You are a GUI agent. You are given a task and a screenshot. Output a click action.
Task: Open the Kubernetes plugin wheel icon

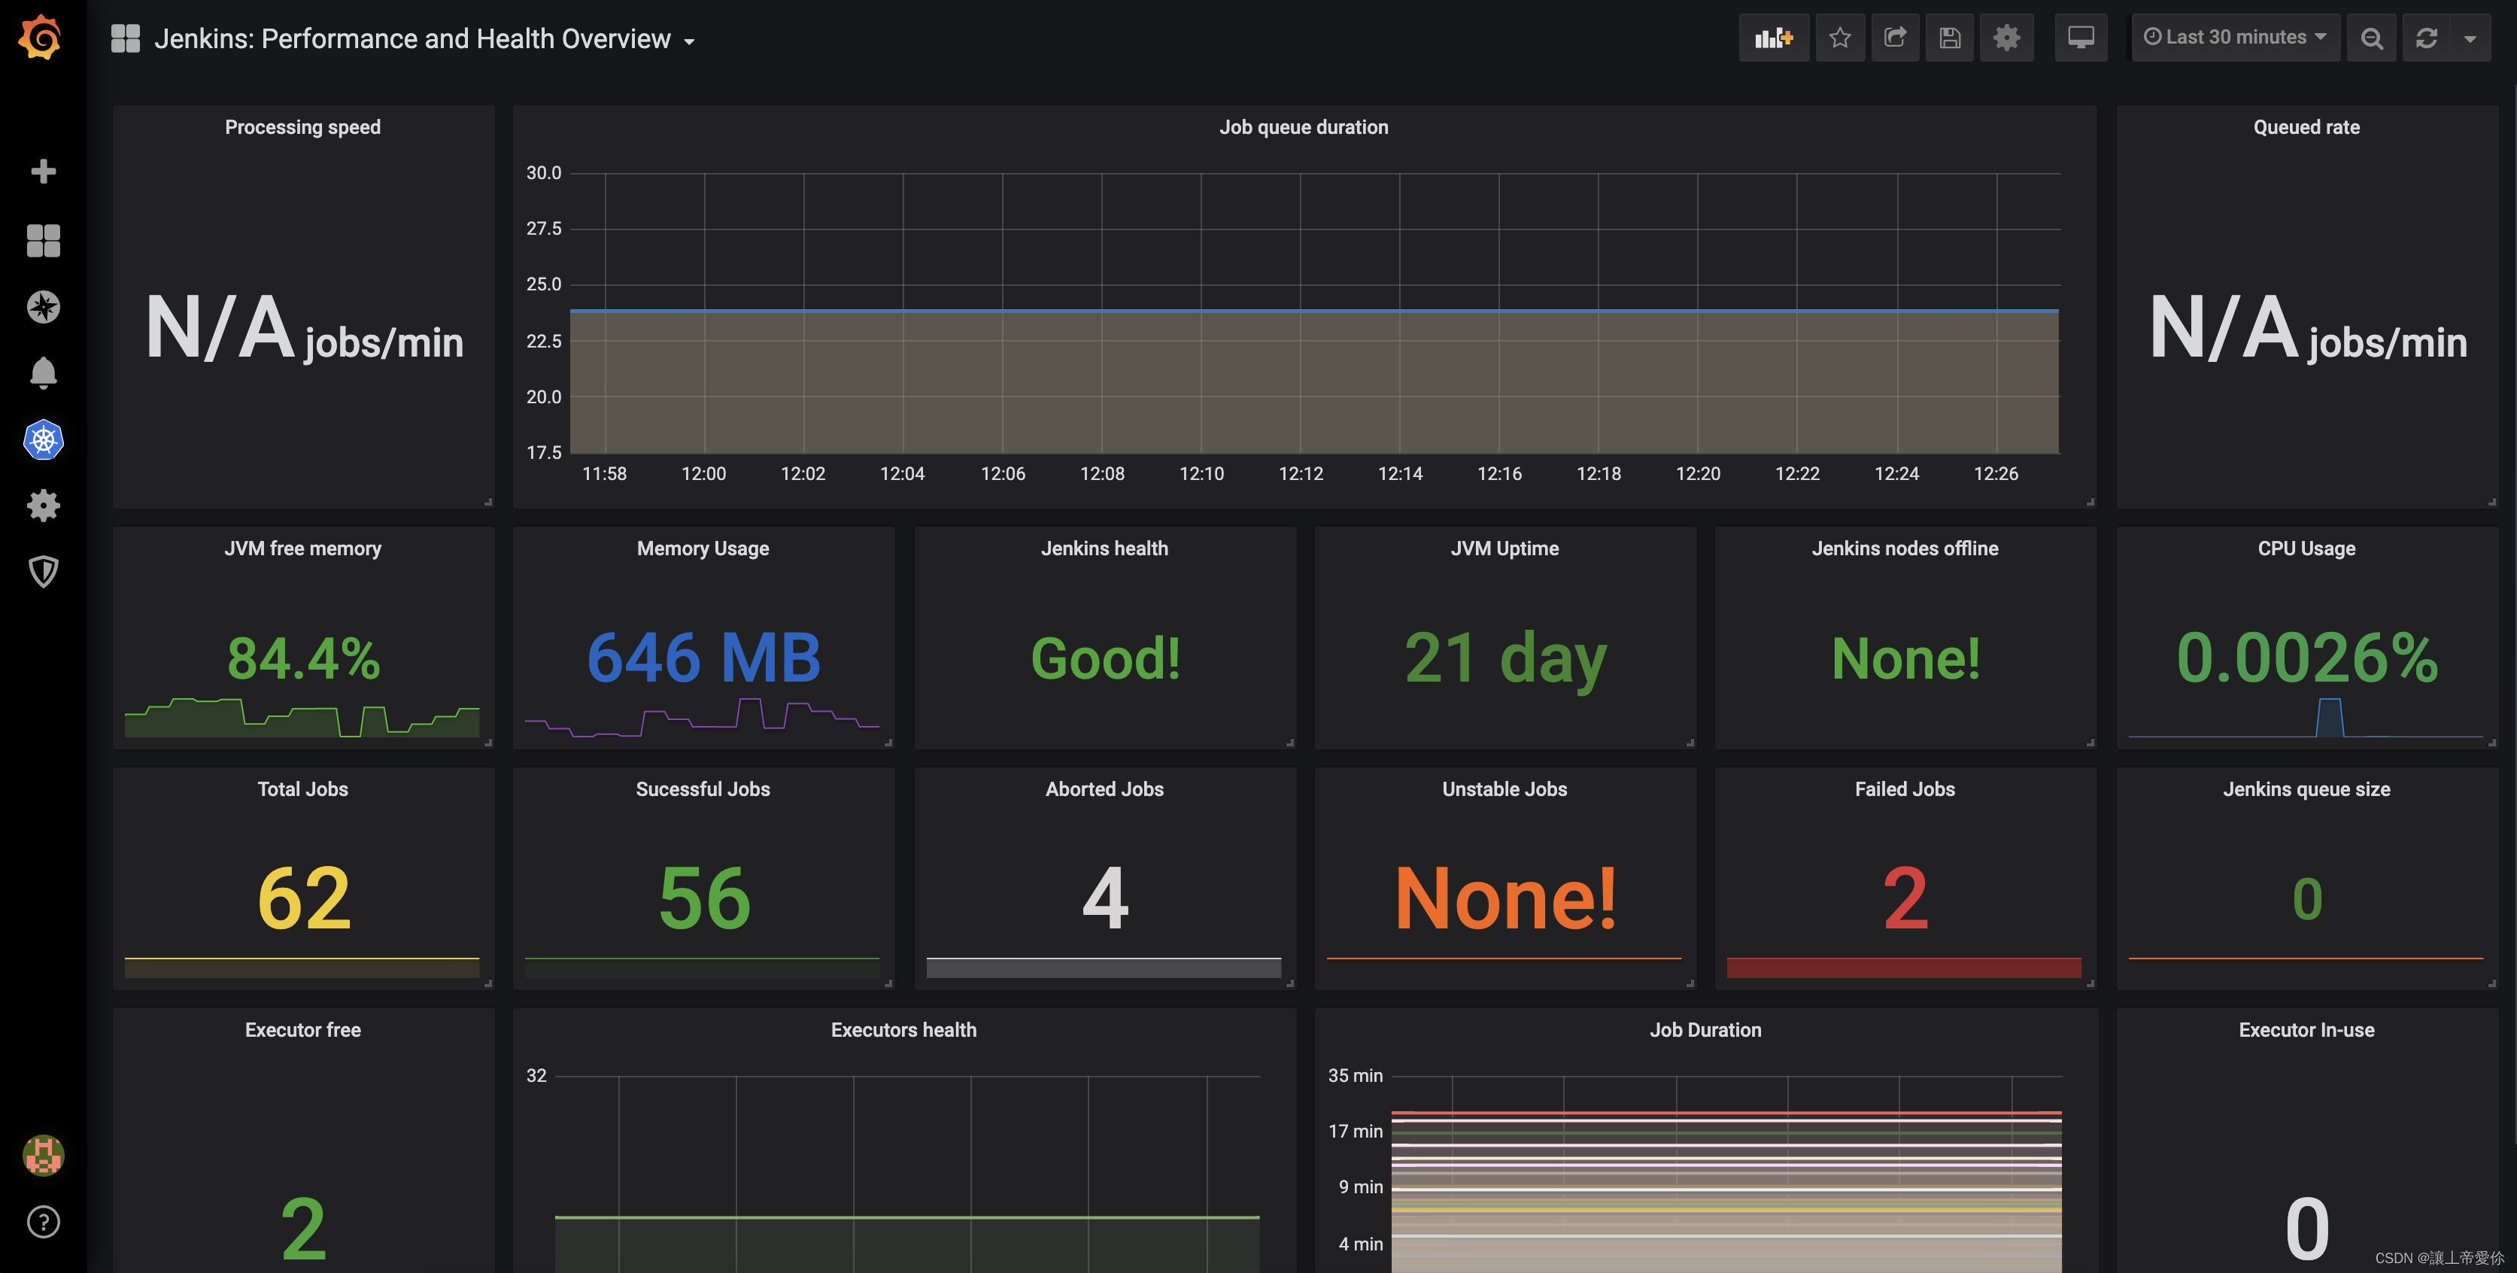click(x=43, y=439)
